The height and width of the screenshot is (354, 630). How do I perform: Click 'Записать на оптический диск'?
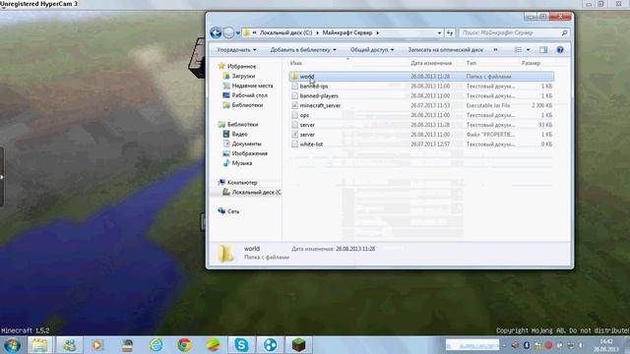[446, 50]
